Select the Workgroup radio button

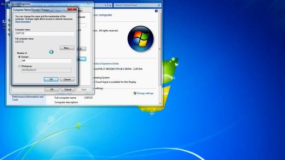20,66
